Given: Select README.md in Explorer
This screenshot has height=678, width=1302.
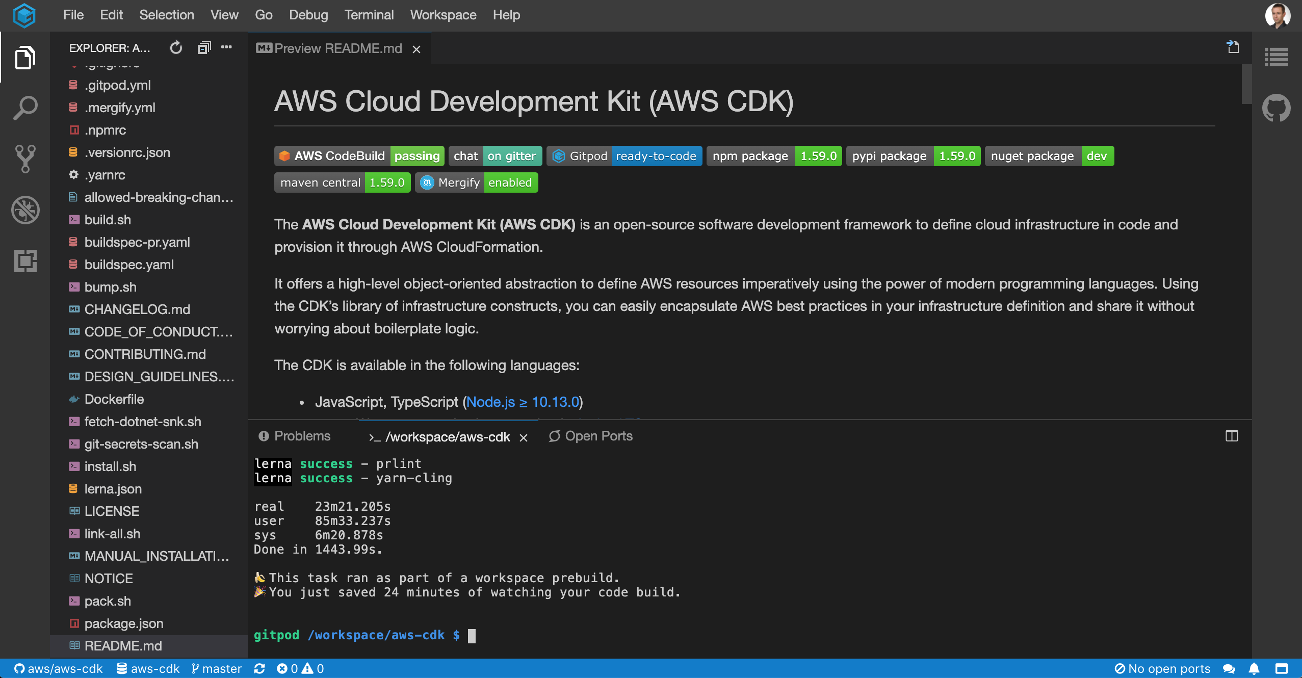Looking at the screenshot, I should tap(149, 646).
